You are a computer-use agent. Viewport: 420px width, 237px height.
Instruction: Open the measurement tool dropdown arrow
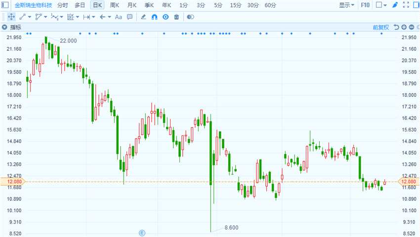pyautogui.click(x=78, y=17)
